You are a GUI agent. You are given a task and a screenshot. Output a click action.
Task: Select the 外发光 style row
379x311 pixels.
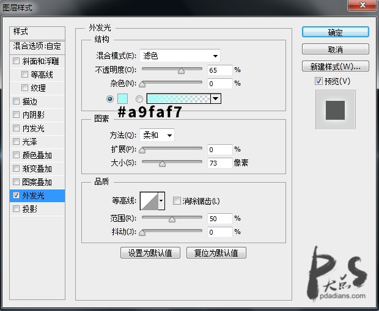(x=37, y=196)
